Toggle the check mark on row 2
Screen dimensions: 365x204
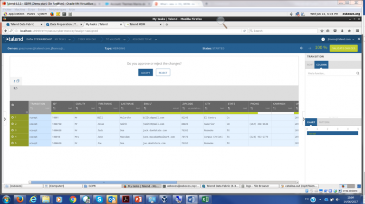pos(12,124)
